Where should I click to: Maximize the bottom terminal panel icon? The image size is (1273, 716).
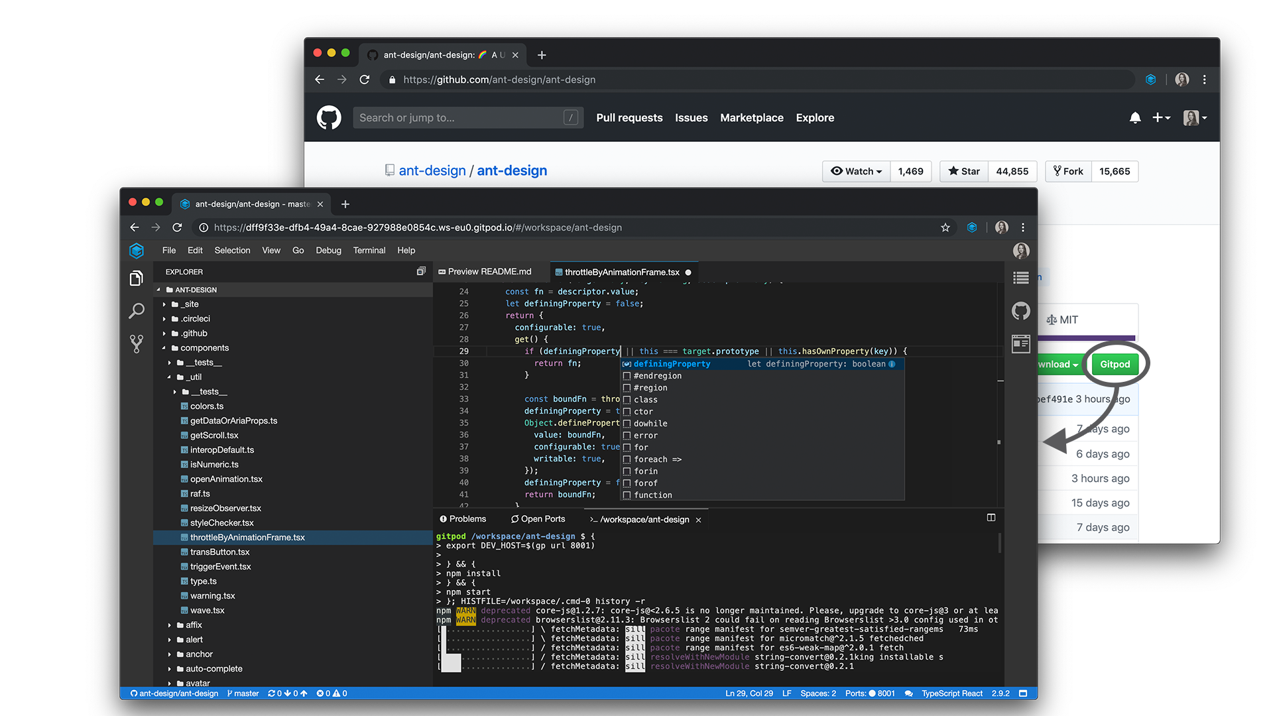[991, 518]
